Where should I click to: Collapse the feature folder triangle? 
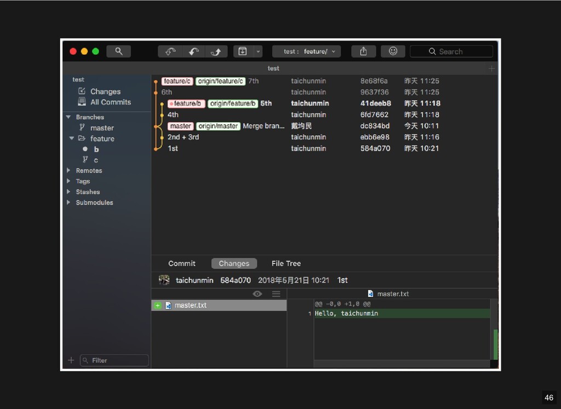click(x=72, y=139)
